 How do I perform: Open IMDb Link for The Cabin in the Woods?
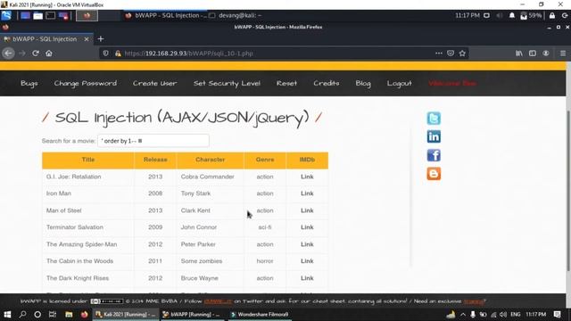point(307,261)
